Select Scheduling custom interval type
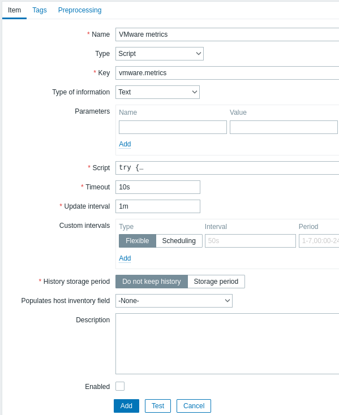 (179, 241)
